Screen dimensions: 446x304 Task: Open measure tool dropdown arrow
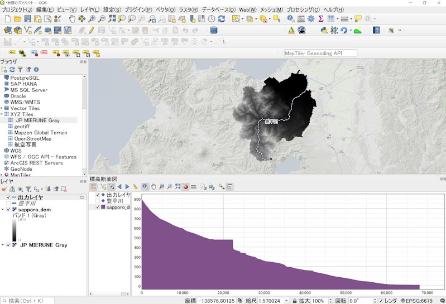351,19
